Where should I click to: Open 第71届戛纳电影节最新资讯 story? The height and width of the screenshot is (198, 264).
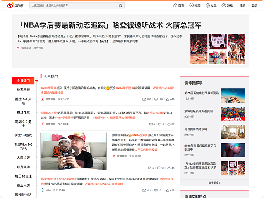click(x=201, y=93)
